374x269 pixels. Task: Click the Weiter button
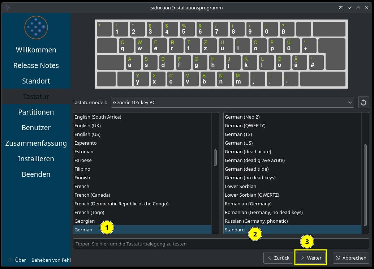coord(310,258)
